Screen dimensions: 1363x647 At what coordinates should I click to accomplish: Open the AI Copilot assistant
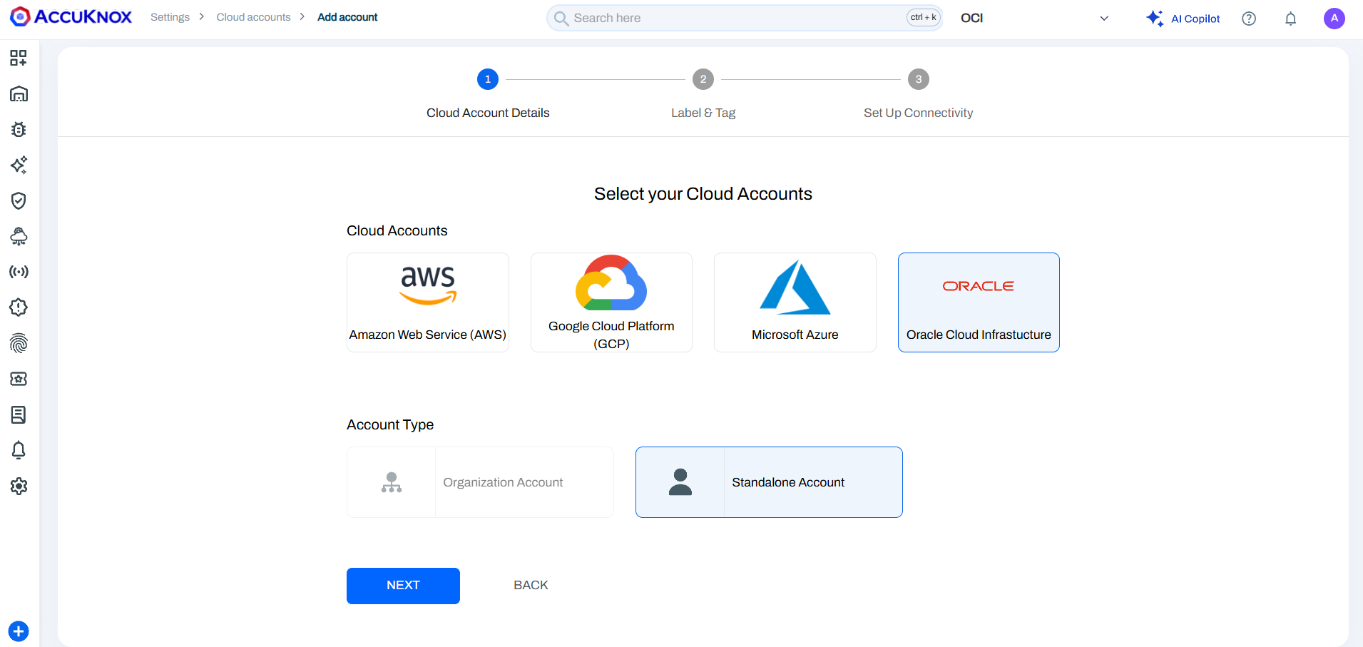pos(1183,19)
